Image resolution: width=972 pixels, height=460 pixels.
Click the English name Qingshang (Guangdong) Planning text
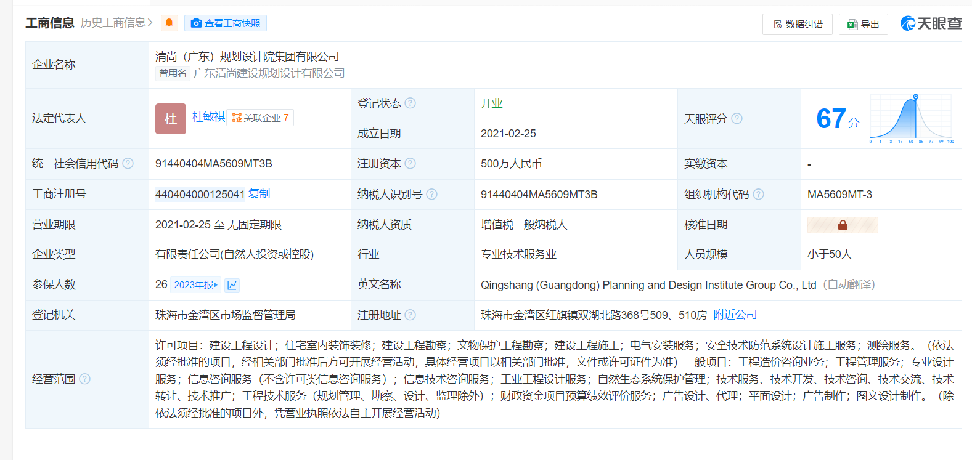tap(648, 285)
